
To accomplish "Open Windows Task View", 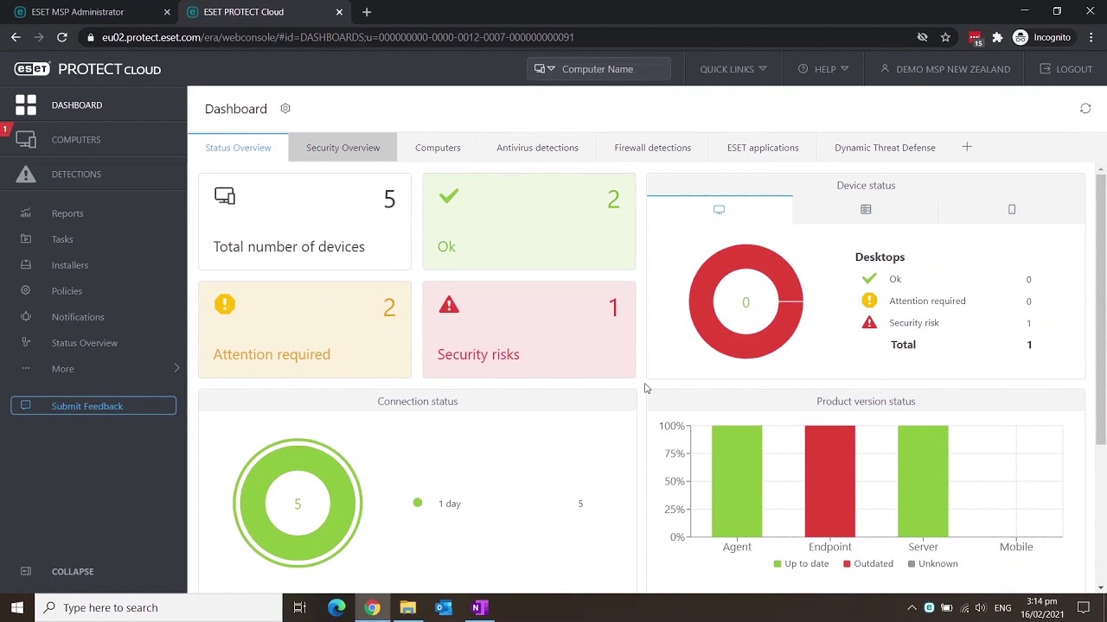I will pyautogui.click(x=300, y=607).
